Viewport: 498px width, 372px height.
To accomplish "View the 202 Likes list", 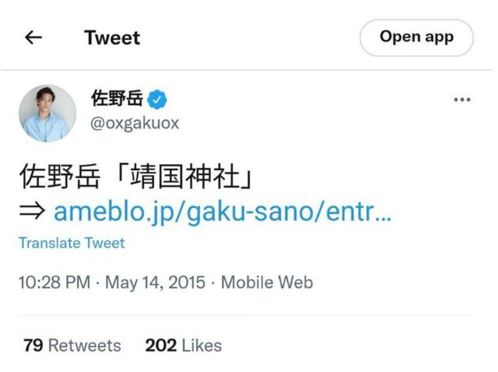I will pos(183,345).
